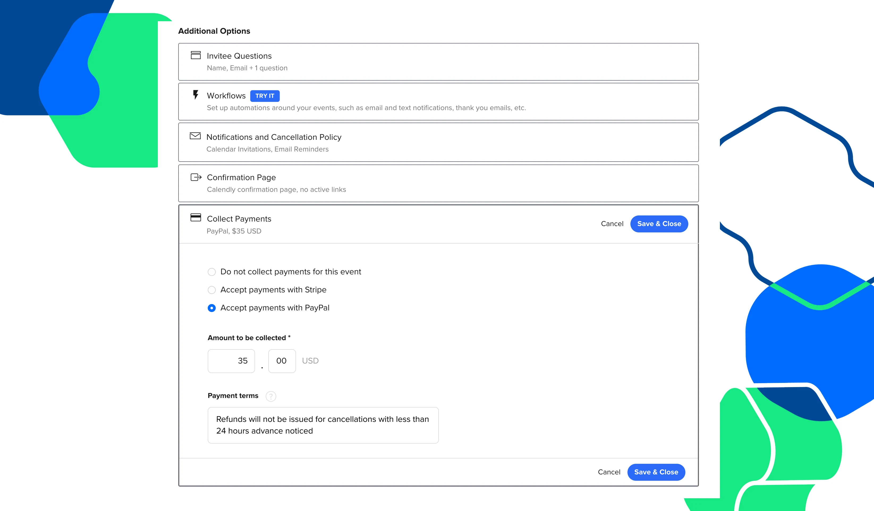
Task: Click the Notifications and Cancellation Policy envelope icon
Action: click(195, 136)
